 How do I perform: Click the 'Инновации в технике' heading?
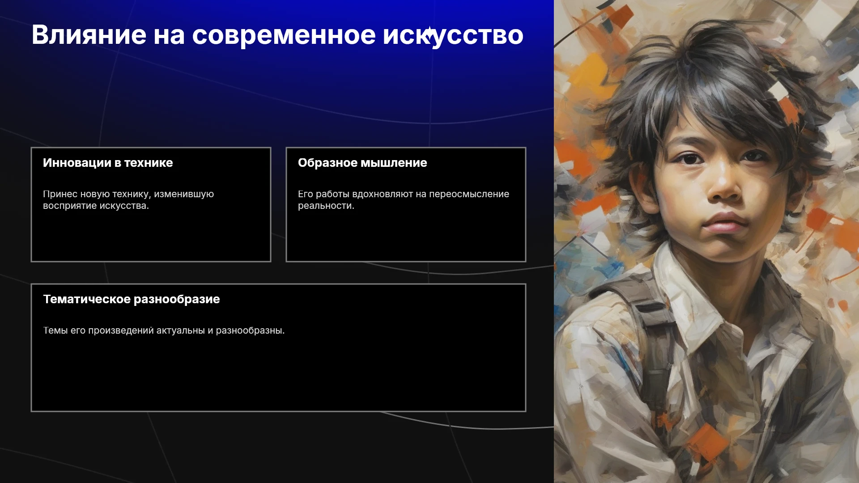[x=108, y=163]
